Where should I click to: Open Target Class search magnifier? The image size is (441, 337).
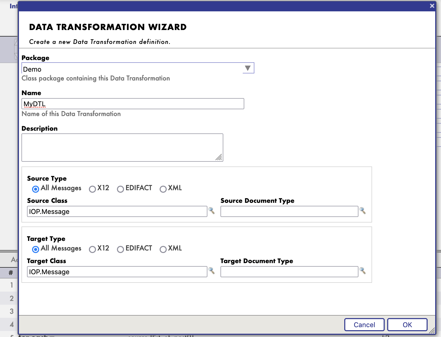click(211, 271)
